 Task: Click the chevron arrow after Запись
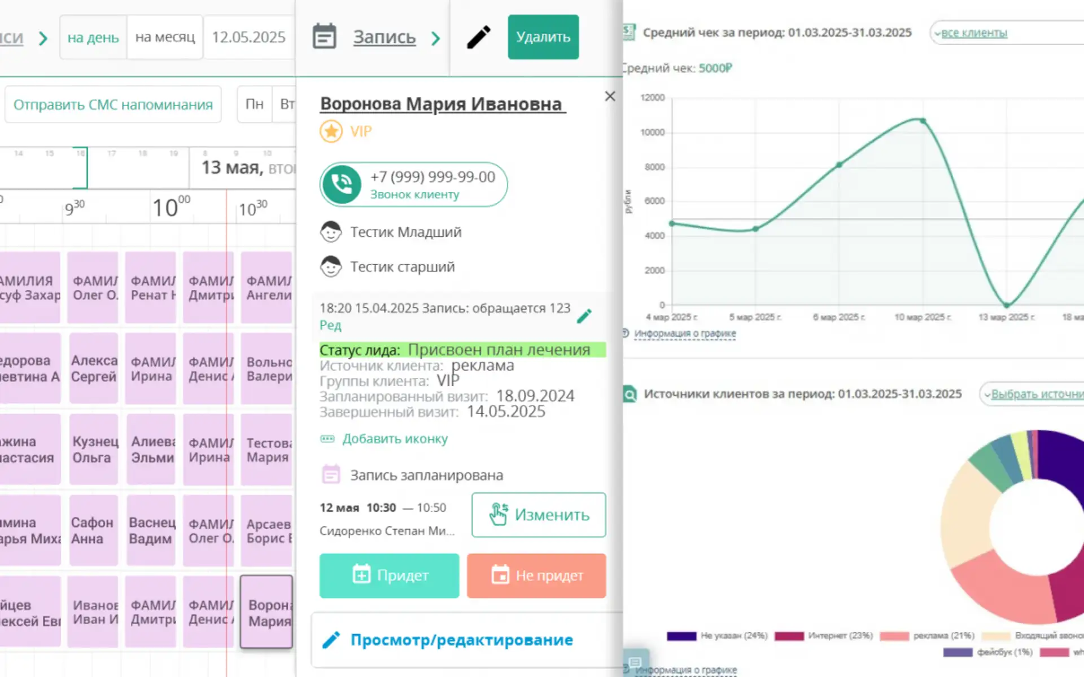pos(435,38)
